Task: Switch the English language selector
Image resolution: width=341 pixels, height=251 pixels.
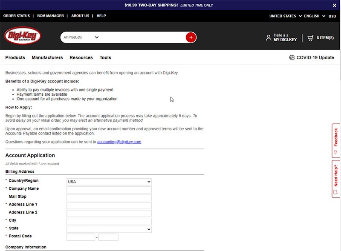Action: click(315, 16)
